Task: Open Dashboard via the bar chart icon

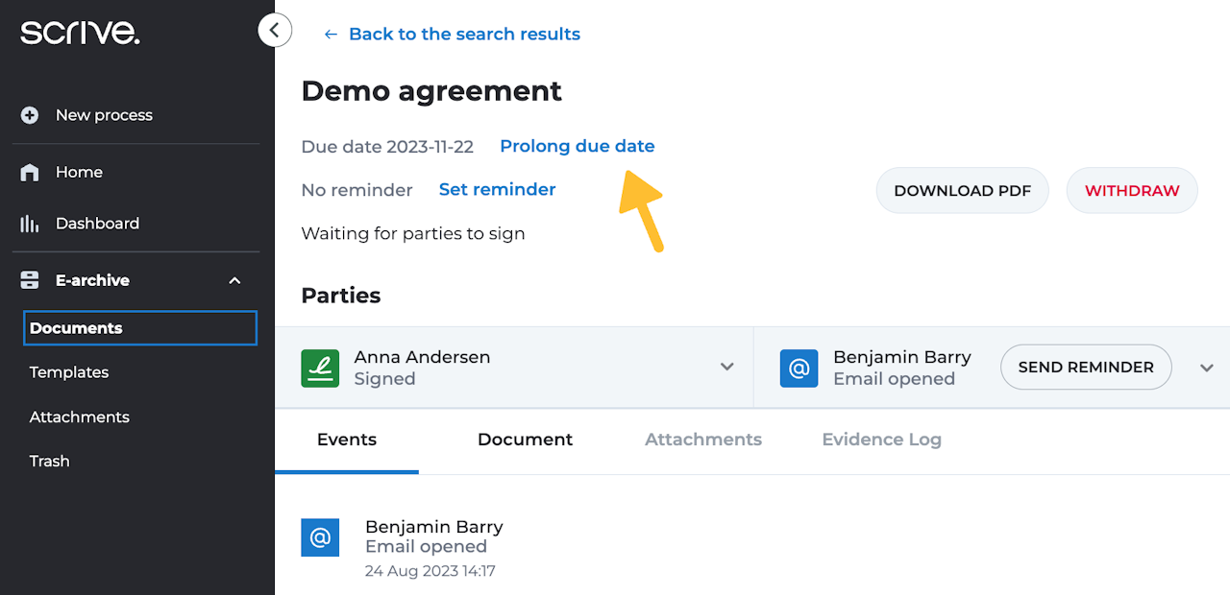Action: click(x=30, y=224)
